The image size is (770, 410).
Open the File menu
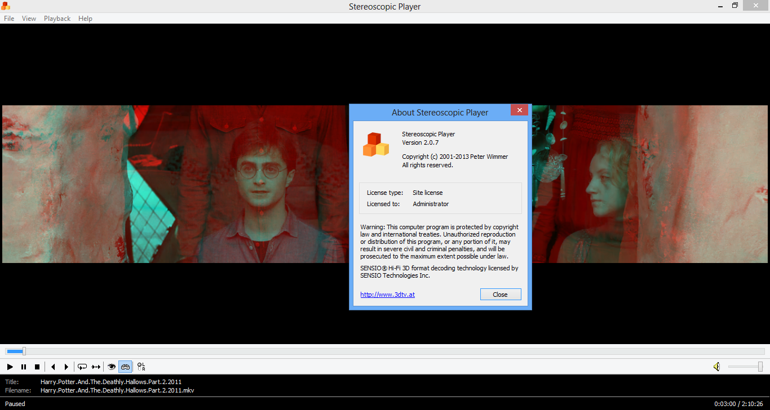[x=9, y=19]
